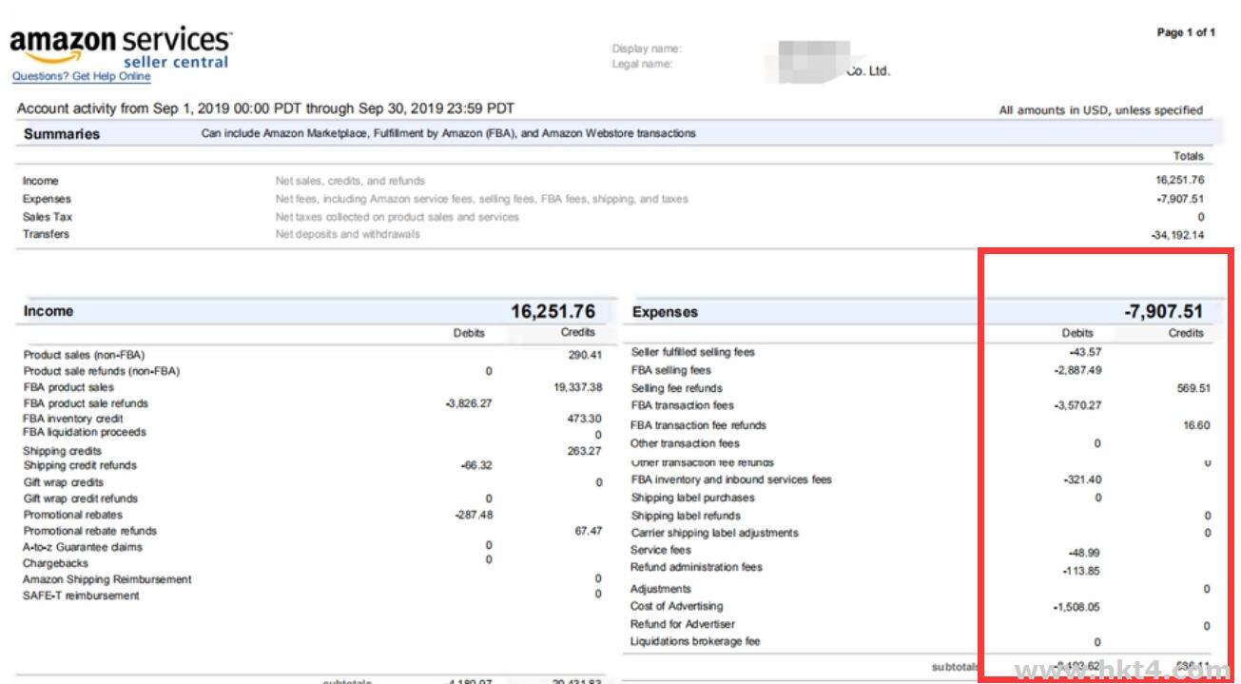1241x684 pixels.
Task: Select the account activity date range heading
Action: pos(266,109)
